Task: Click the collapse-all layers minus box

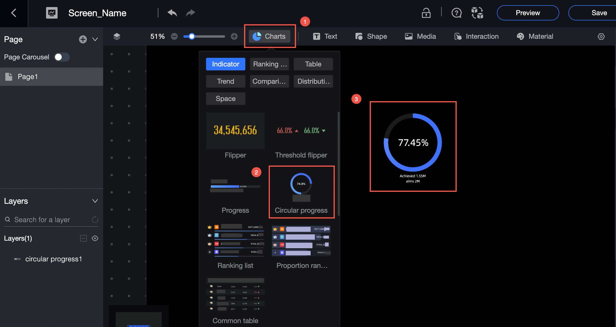Action: [83, 238]
